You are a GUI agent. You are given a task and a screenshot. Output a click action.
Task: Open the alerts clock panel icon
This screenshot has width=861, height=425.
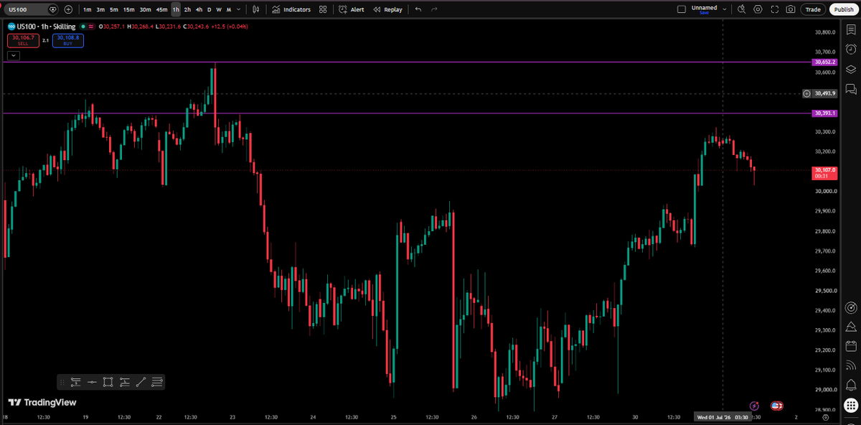point(851,50)
